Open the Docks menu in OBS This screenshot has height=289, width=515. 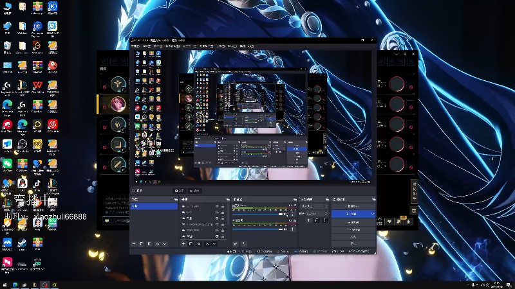(172, 46)
